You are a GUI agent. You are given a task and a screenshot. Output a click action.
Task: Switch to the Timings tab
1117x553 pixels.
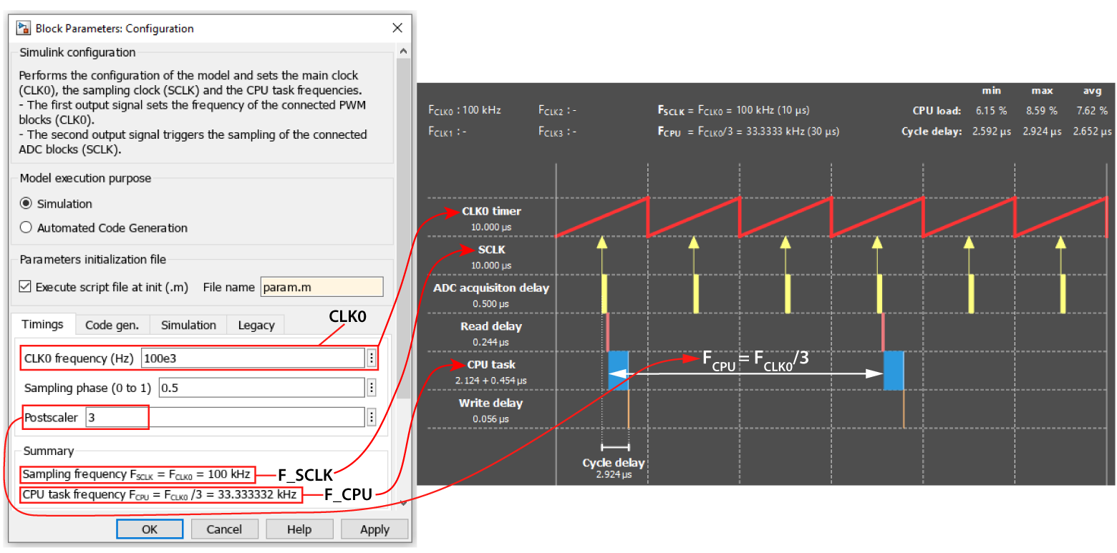tap(42, 325)
